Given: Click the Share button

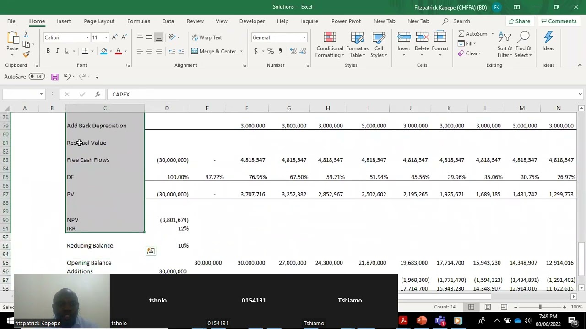Looking at the screenshot, I should tap(519, 21).
